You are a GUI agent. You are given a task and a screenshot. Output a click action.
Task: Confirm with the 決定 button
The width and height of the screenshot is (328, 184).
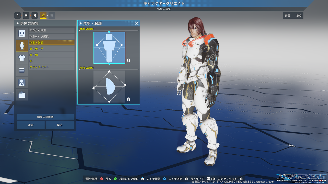31,125
